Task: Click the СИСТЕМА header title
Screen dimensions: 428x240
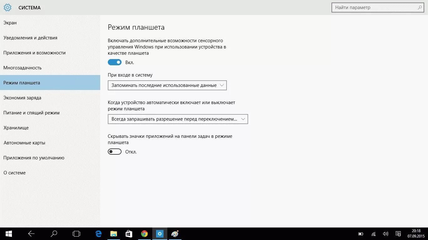Action: pos(29,7)
